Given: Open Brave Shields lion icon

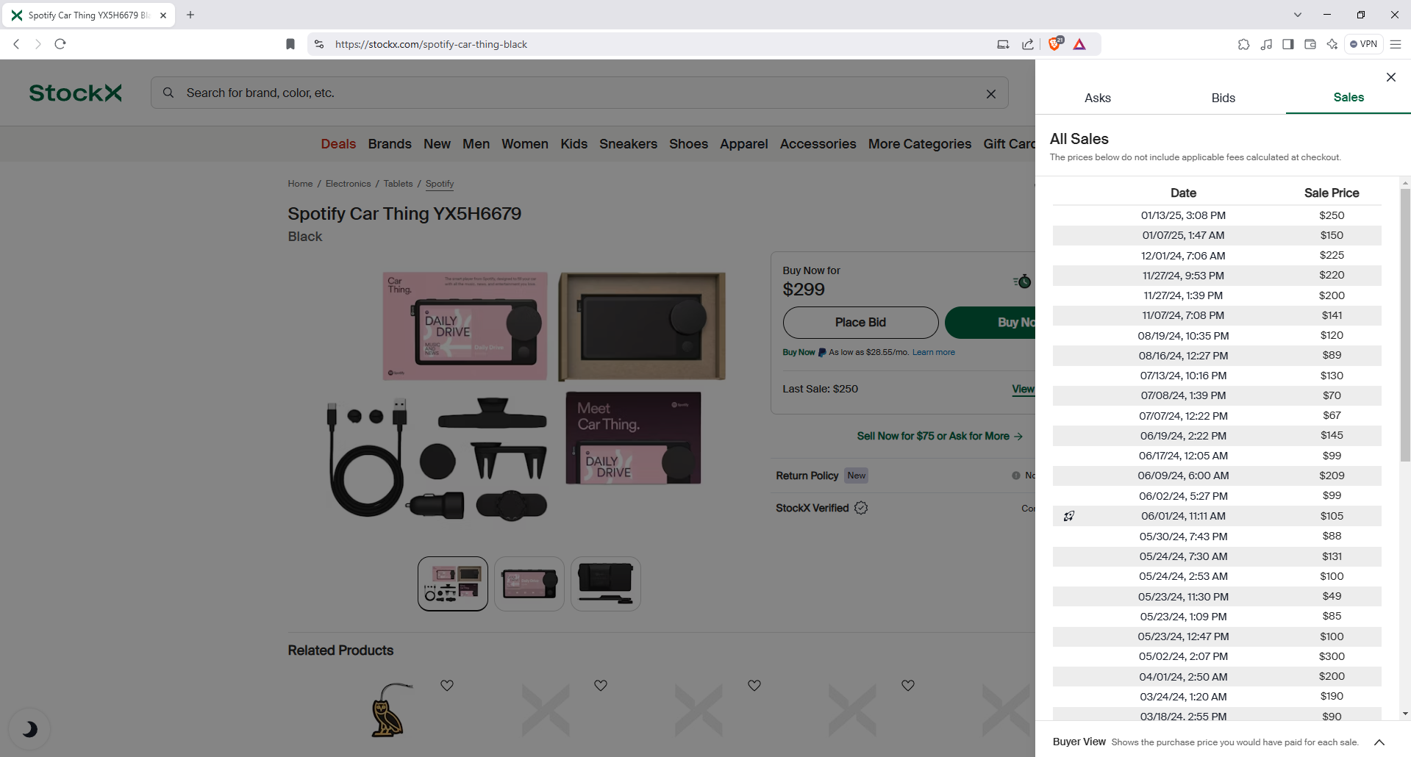Looking at the screenshot, I should (x=1055, y=43).
